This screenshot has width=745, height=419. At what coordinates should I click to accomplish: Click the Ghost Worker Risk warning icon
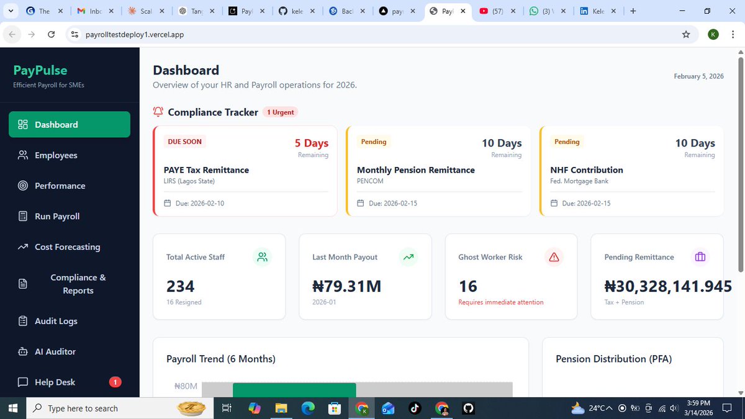(x=554, y=257)
